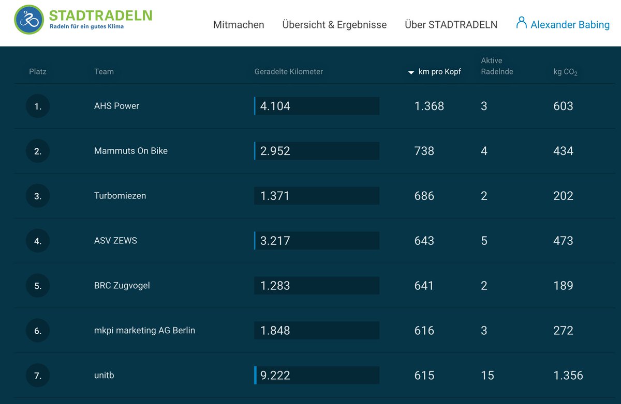Screen dimensions: 621x404
Task: Open the Über STADTRADELN menu
Action: coord(451,25)
